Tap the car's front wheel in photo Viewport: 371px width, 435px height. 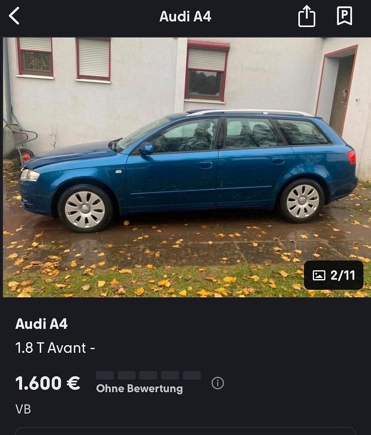click(85, 209)
